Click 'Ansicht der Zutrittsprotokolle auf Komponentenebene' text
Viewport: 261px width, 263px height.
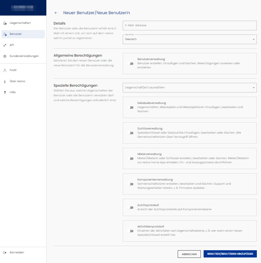tap(174, 209)
